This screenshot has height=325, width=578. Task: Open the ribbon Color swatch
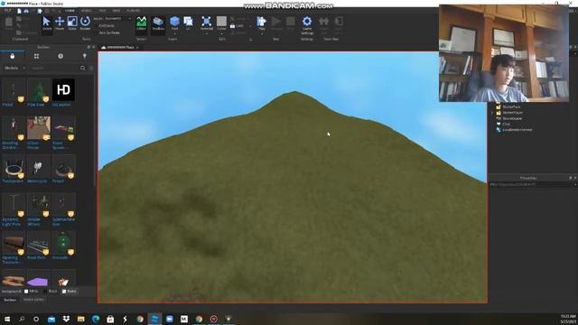(x=221, y=22)
